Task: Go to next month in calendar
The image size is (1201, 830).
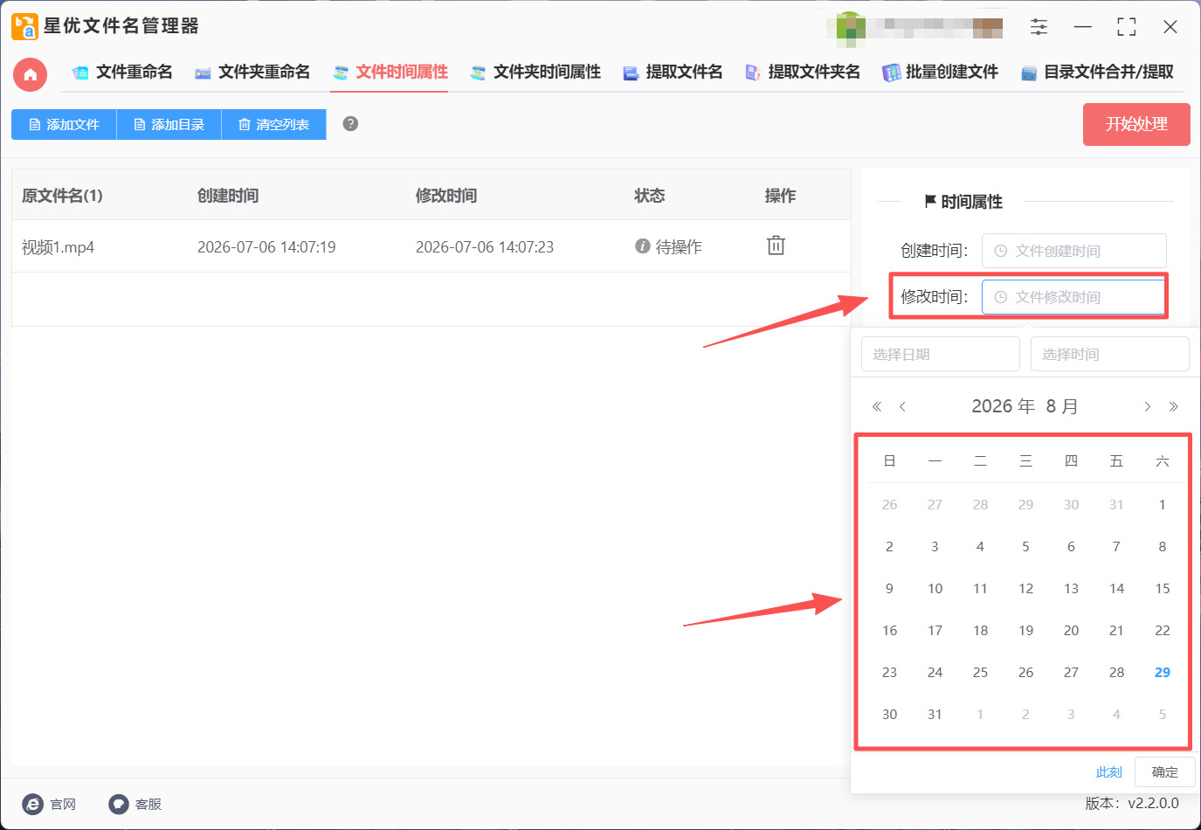Action: (1148, 406)
